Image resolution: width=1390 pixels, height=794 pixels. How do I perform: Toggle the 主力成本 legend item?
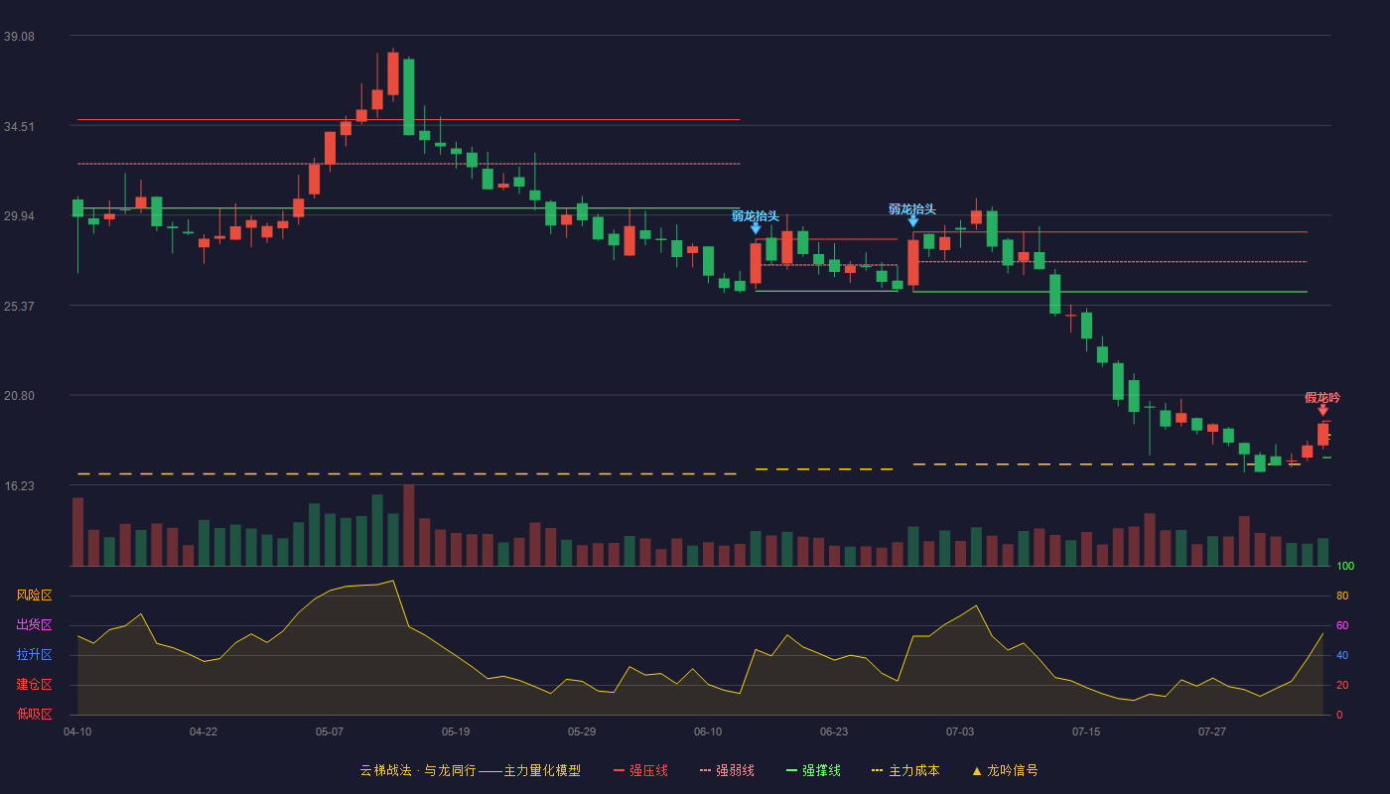point(905,770)
